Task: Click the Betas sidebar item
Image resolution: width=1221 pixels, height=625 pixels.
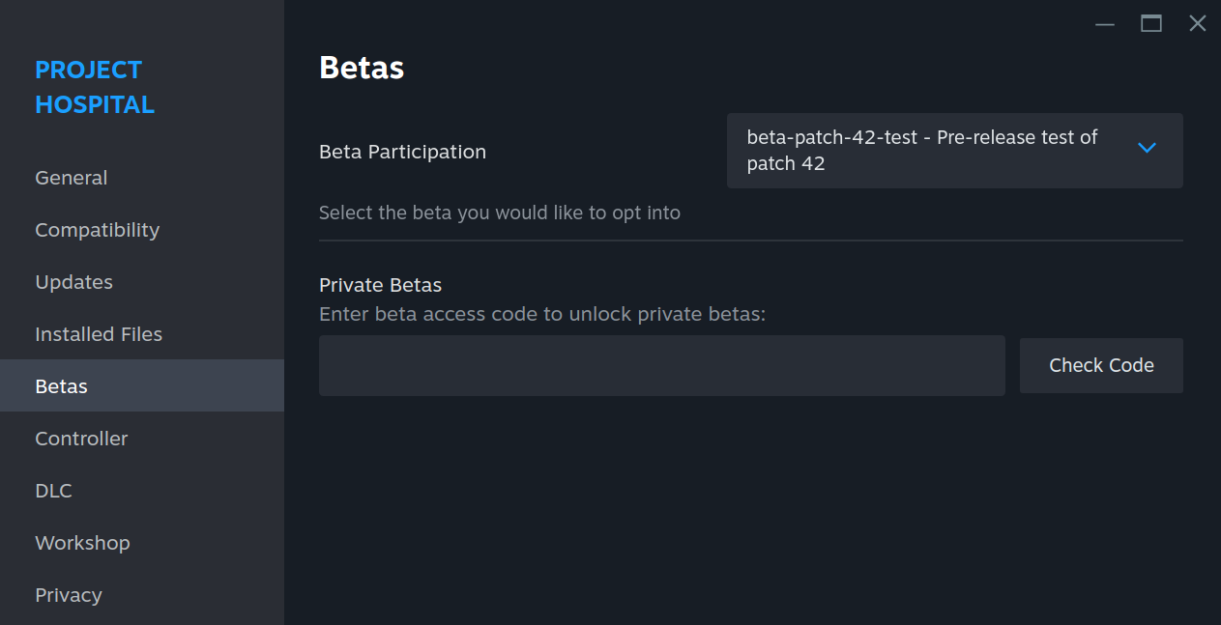Action: click(x=62, y=386)
